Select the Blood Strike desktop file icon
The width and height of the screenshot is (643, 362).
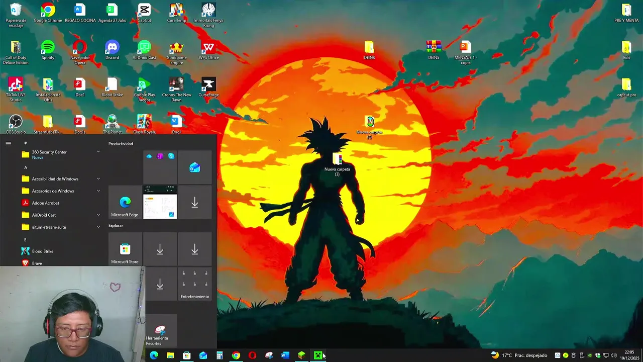pyautogui.click(x=112, y=87)
